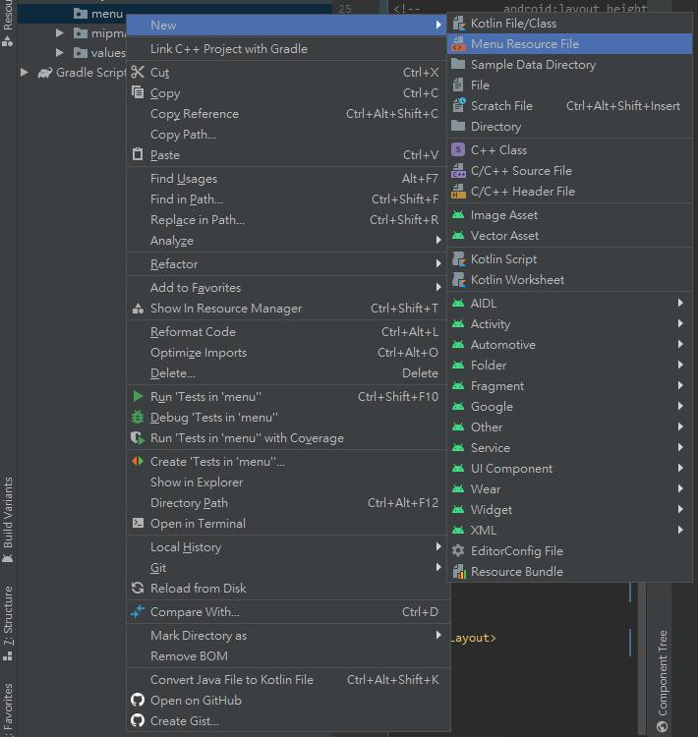698x737 pixels.
Task: Open the XML submenu
Action: 569,531
